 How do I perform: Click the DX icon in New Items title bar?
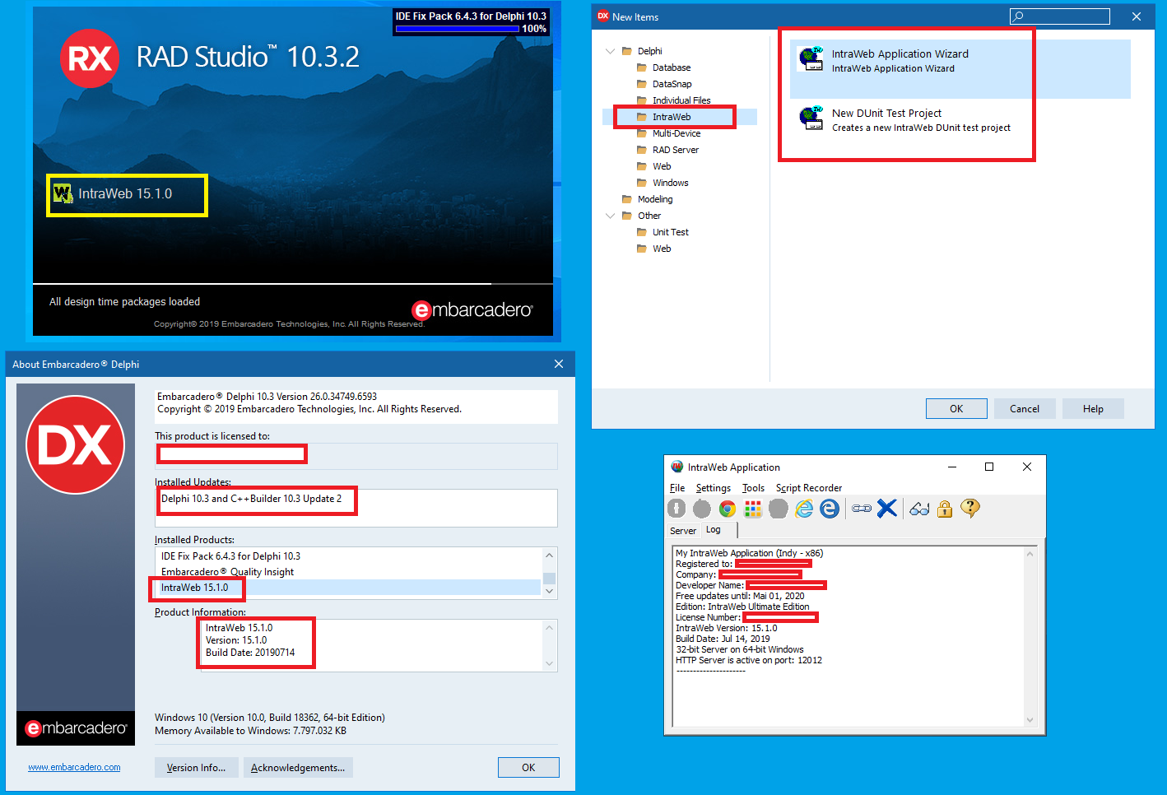click(603, 16)
